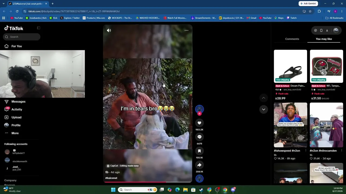The image size is (346, 194).
Task: Open Discord from the taskbar
Action: pyautogui.click(x=233, y=190)
